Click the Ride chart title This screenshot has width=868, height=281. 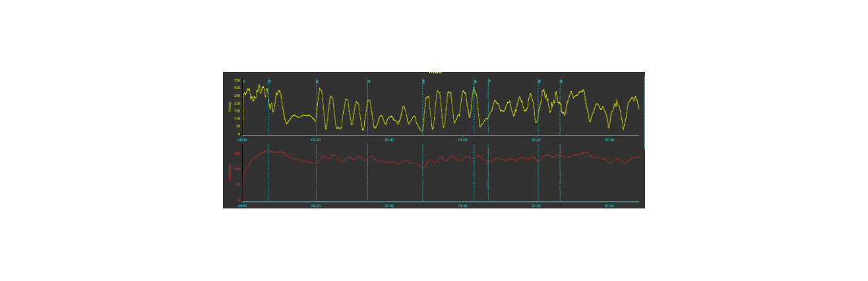tap(435, 72)
